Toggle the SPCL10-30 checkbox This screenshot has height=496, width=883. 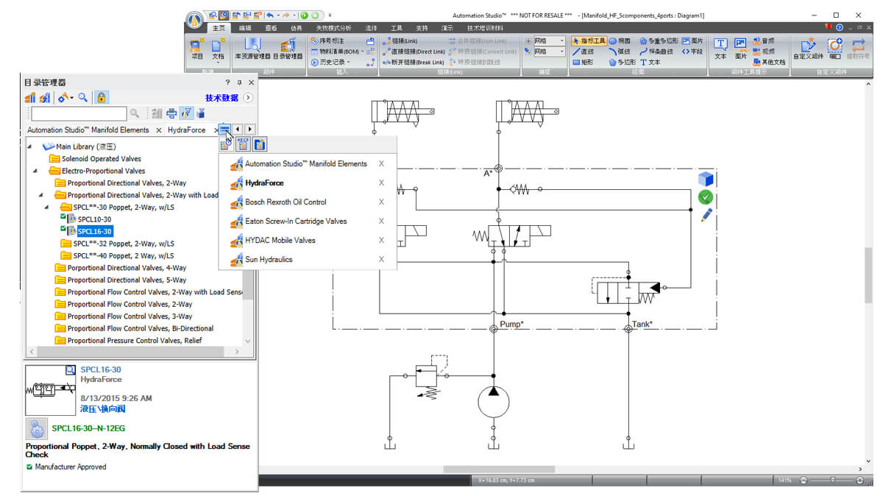pyautogui.click(x=63, y=218)
